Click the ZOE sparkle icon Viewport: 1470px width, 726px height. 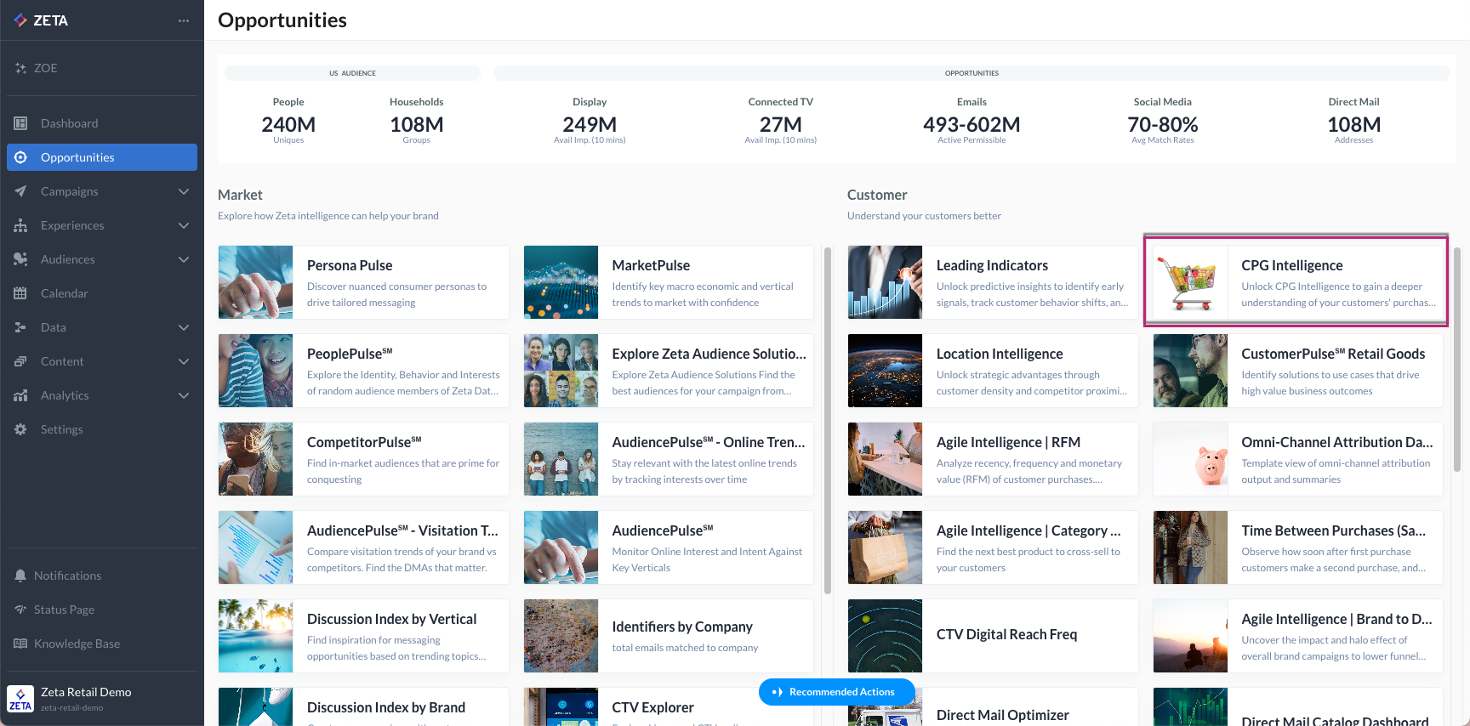20,68
